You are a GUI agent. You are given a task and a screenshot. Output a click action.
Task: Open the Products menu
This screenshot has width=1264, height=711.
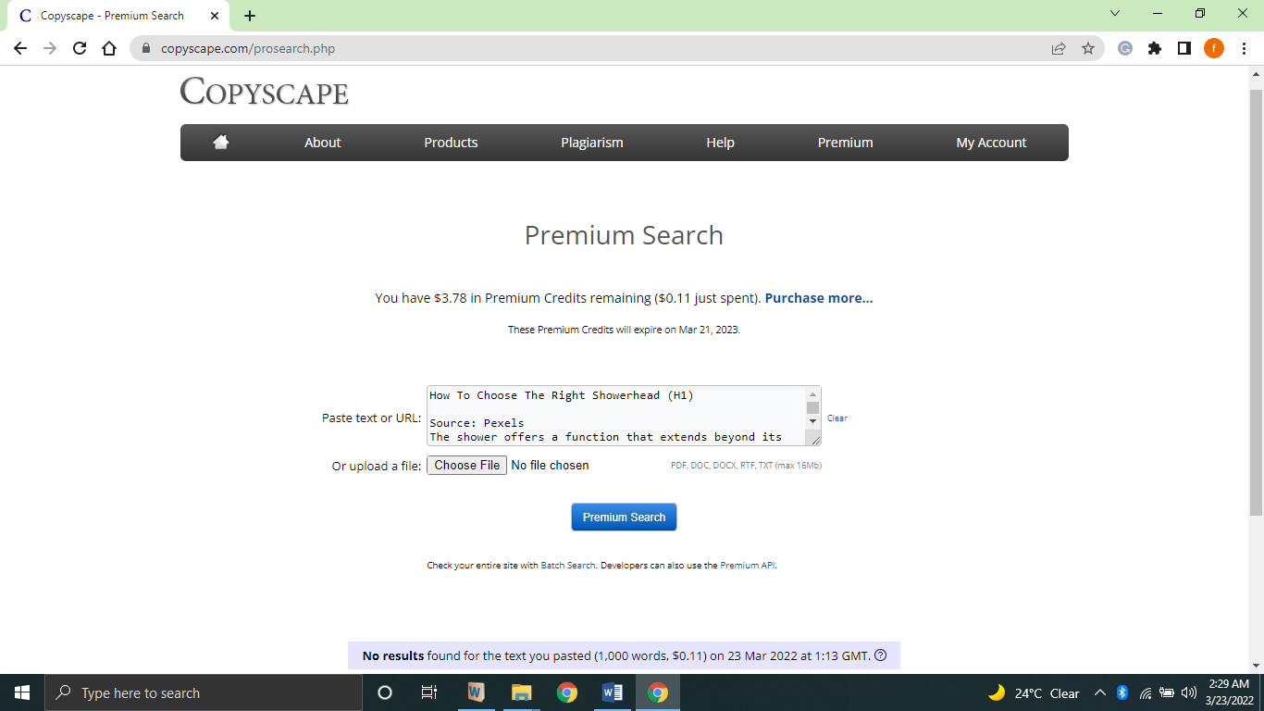click(451, 143)
